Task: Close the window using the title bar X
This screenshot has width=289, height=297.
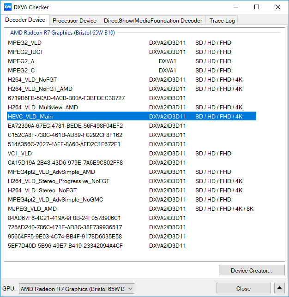Action: (x=278, y=7)
